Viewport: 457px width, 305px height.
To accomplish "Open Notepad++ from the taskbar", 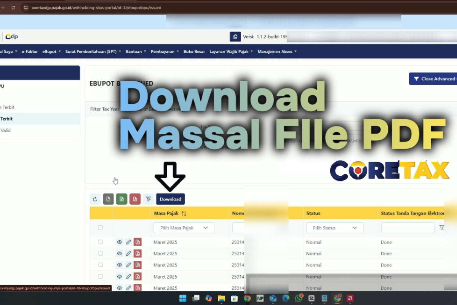I will (260, 298).
